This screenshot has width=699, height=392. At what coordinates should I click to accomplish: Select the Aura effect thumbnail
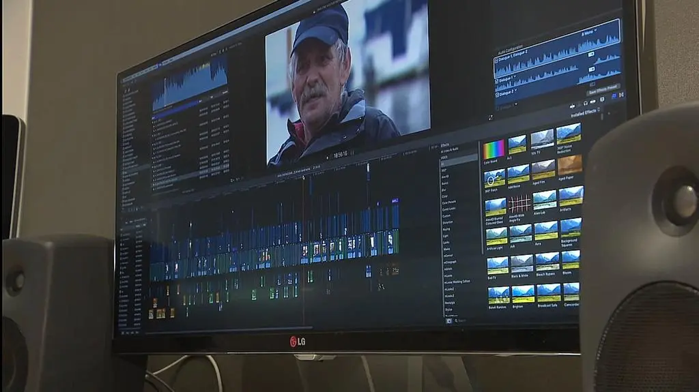coord(545,230)
